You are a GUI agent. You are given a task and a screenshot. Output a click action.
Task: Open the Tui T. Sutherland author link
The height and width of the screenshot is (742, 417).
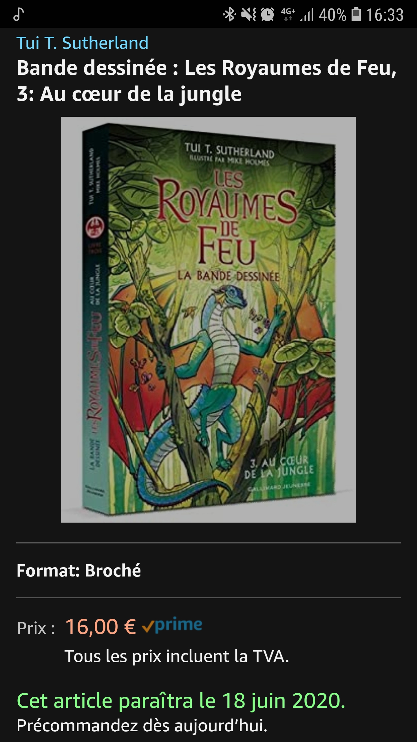[83, 43]
